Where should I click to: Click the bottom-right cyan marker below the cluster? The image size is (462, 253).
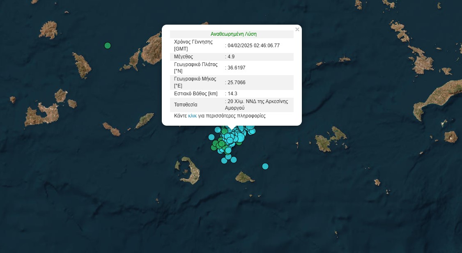pos(234,160)
